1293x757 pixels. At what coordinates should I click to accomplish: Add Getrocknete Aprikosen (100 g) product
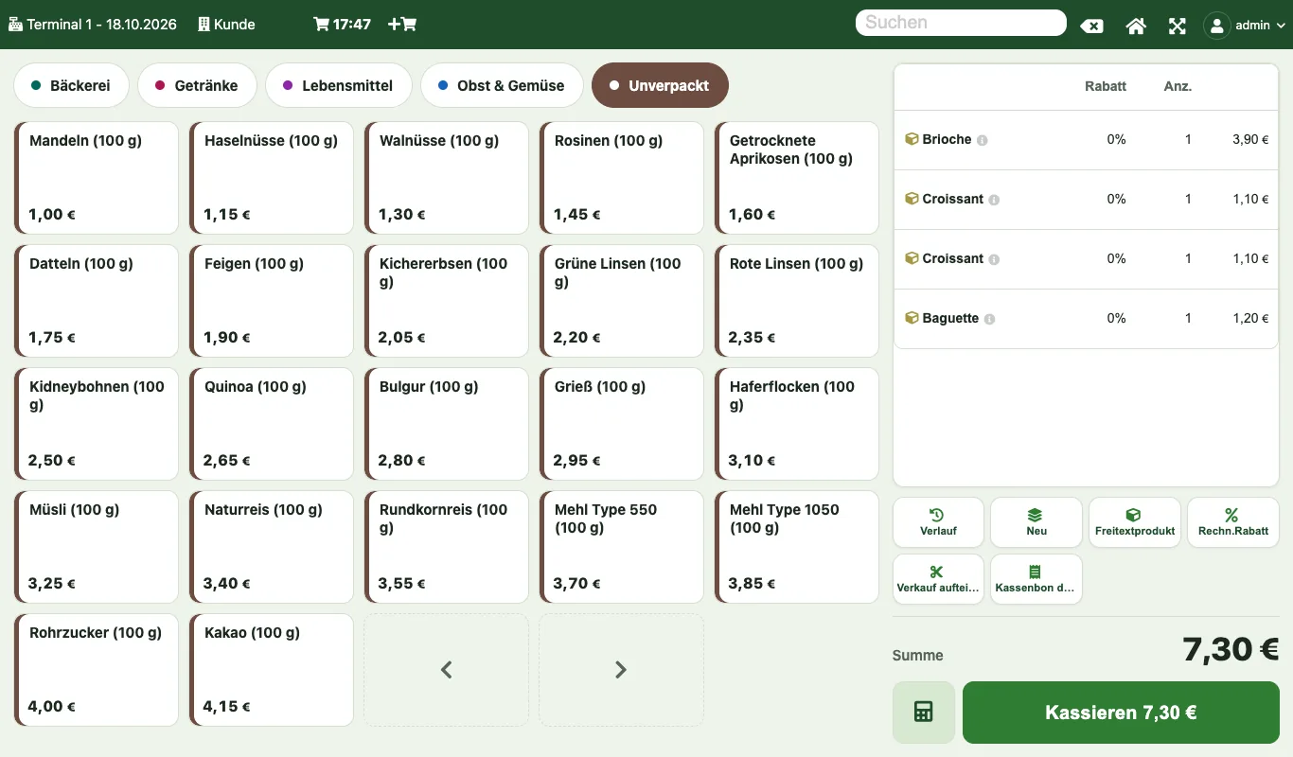pos(797,178)
